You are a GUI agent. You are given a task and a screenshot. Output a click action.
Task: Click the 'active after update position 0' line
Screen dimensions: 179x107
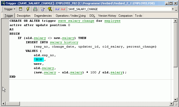[40, 25]
